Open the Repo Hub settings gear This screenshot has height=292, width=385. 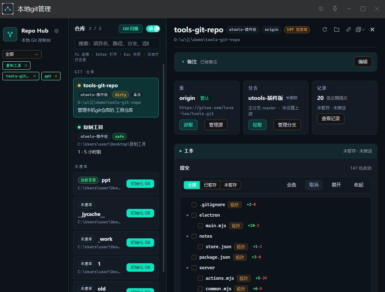pos(56,31)
